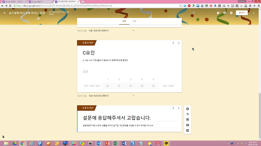261x146 pixels.
Task: Edit the 설문에 응답해주셔서 고맙습니다 title
Action: [x=117, y=118]
